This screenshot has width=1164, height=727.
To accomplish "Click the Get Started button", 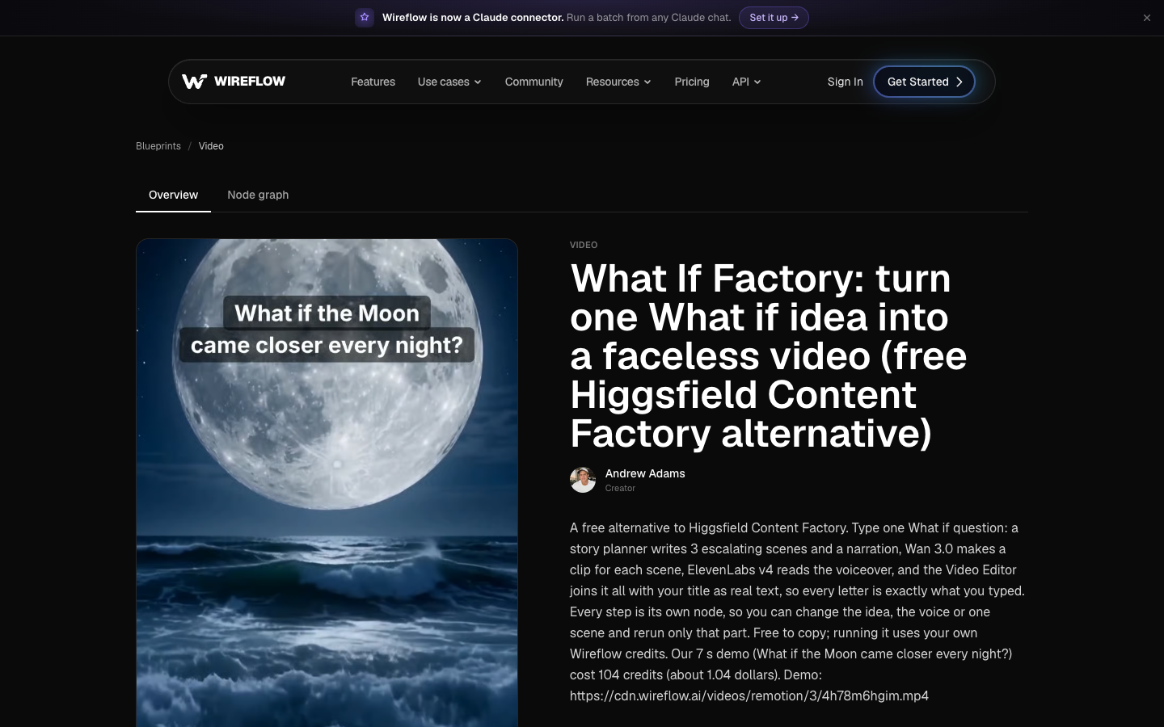I will pos(924,82).
